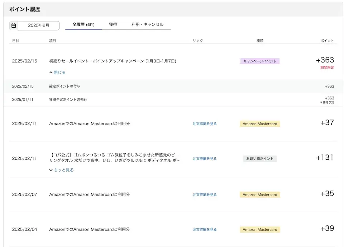Select the 期間限定 label
The height and width of the screenshot is (247, 344).
[x=326, y=68]
